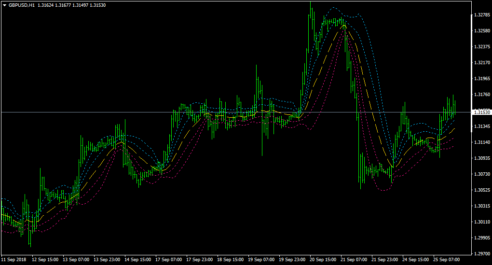Click the GBPUSD,H1 symbol title text
492x265 pixels.
pos(22,5)
